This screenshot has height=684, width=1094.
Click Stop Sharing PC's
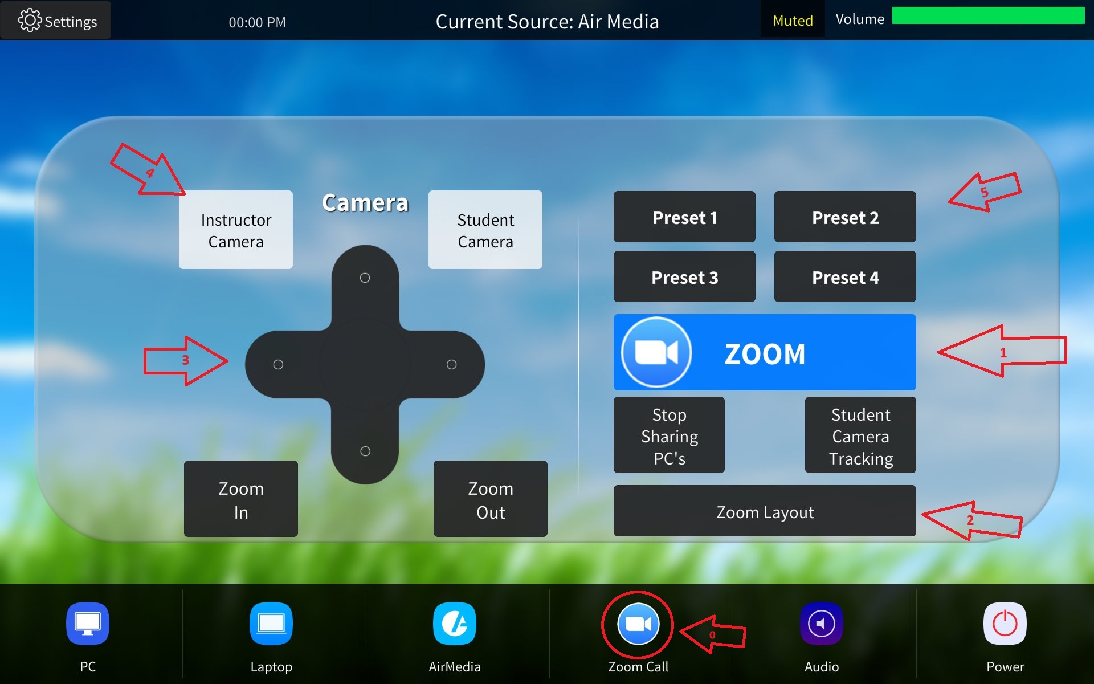pos(669,435)
